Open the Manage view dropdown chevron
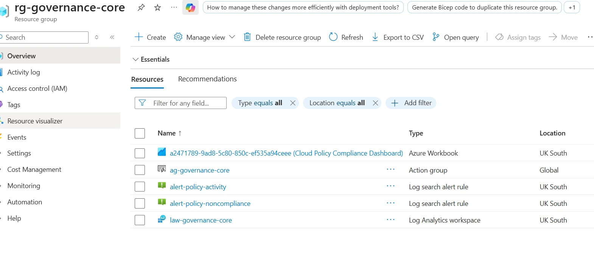This screenshot has height=274, width=594. click(232, 37)
